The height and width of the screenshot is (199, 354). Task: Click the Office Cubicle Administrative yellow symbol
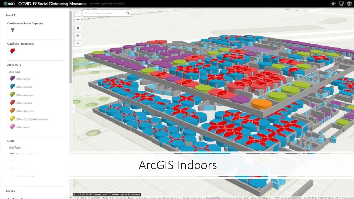click(13, 119)
